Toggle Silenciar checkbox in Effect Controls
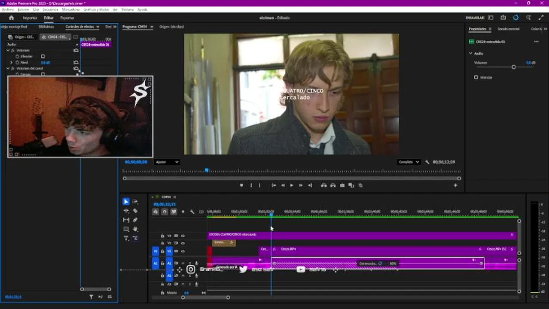Image resolution: width=549 pixels, height=309 pixels. (43, 56)
